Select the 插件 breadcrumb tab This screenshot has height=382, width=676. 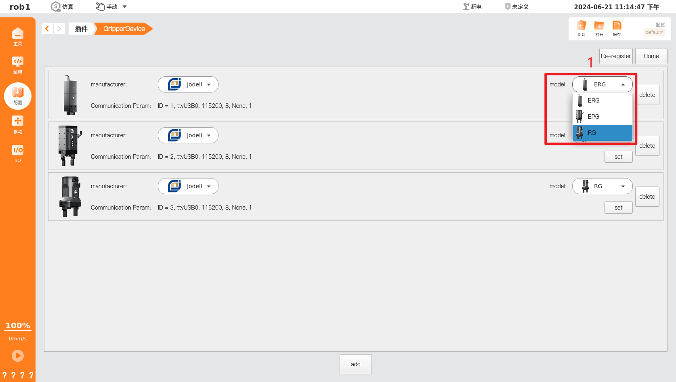pos(81,28)
